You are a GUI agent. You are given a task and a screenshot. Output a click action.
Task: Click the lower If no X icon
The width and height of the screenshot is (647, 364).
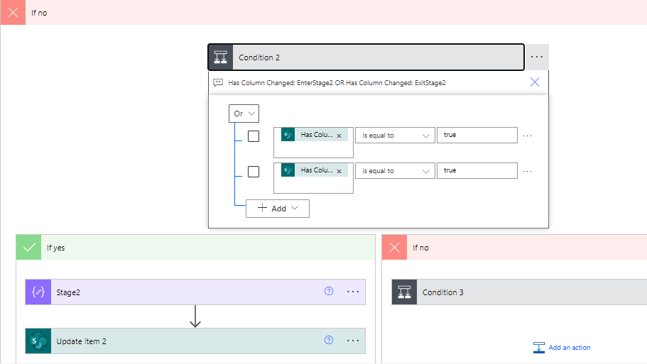tap(394, 248)
